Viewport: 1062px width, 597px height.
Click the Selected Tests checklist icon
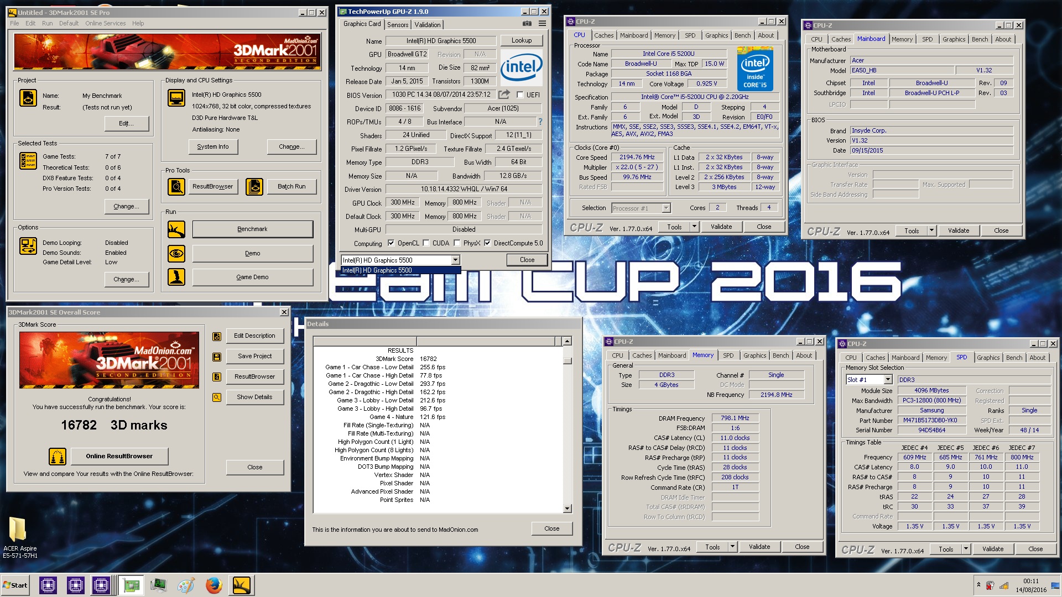28,161
